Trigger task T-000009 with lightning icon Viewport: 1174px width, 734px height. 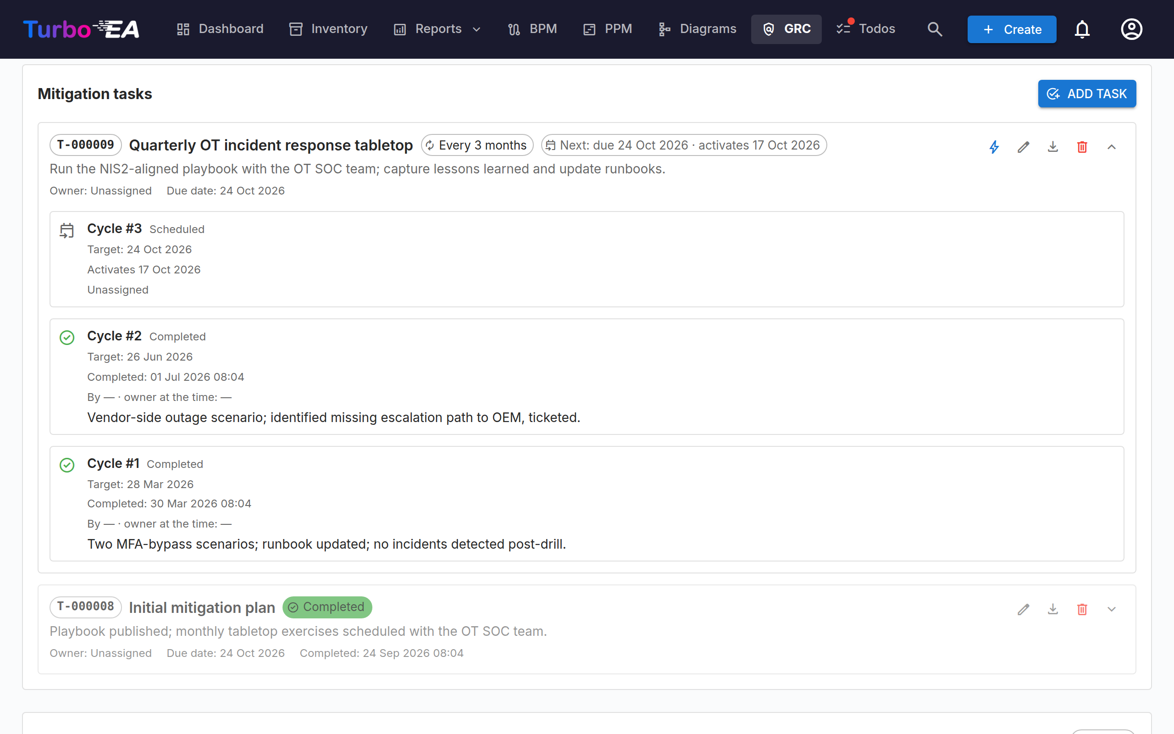pos(994,147)
